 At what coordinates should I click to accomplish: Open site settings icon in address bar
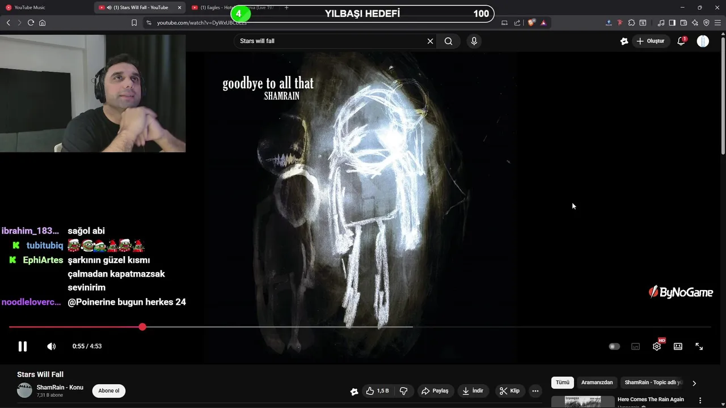[x=149, y=23]
